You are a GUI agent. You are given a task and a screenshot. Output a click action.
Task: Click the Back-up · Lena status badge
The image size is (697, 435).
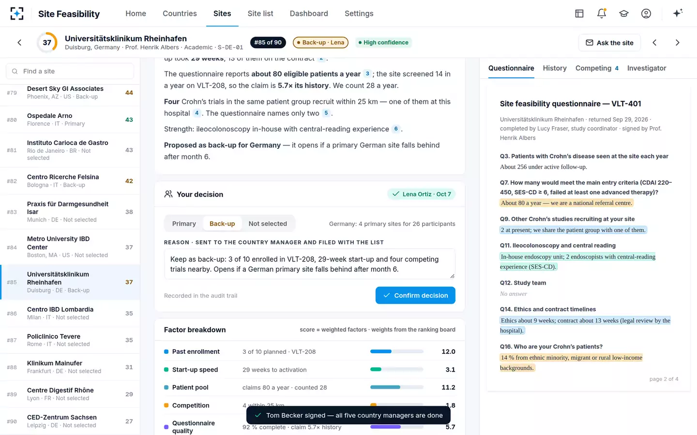click(x=320, y=43)
